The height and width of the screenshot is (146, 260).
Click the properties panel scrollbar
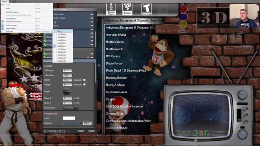[95, 73]
